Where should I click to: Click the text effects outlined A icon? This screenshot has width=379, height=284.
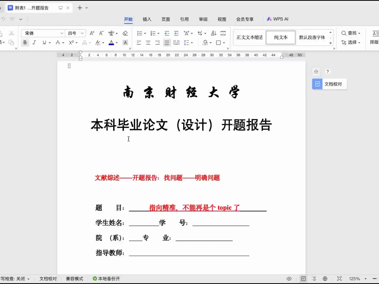pos(84,43)
